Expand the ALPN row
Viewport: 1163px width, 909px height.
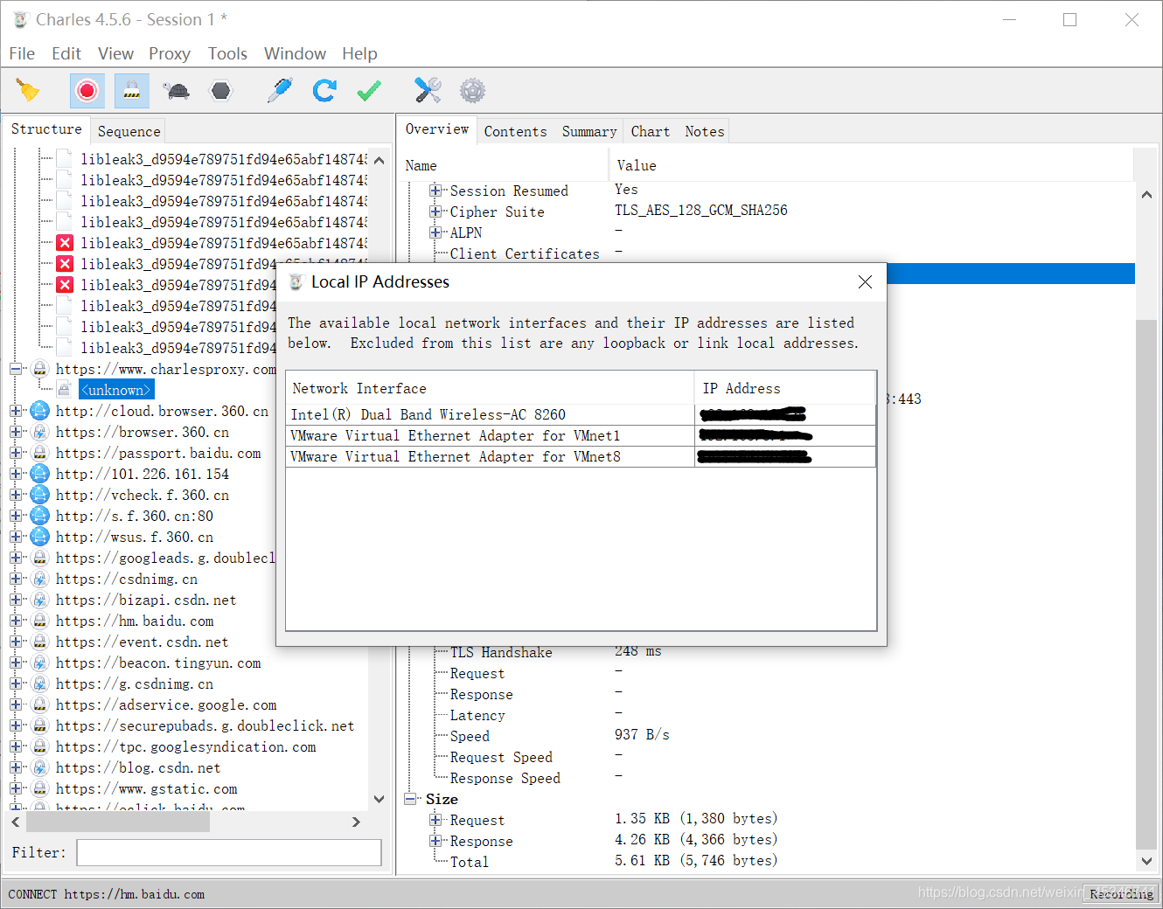[x=435, y=232]
